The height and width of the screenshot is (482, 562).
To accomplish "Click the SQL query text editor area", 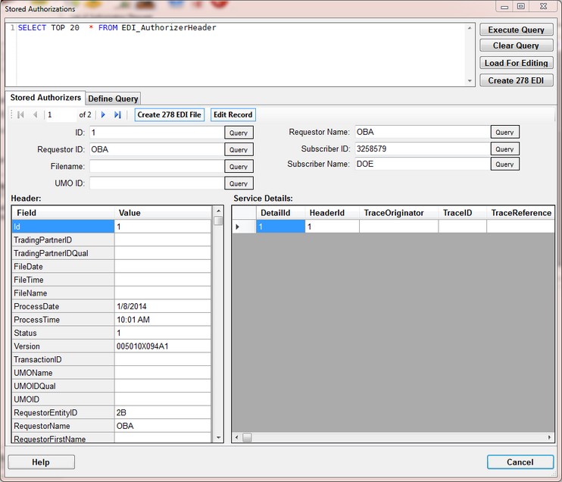I will 242,57.
